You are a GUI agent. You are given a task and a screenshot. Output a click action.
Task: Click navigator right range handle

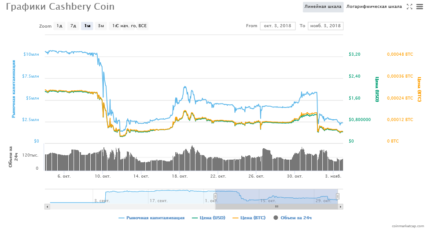click(x=337, y=196)
